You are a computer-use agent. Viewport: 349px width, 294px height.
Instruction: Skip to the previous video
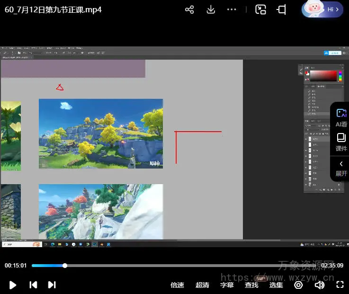(33, 285)
